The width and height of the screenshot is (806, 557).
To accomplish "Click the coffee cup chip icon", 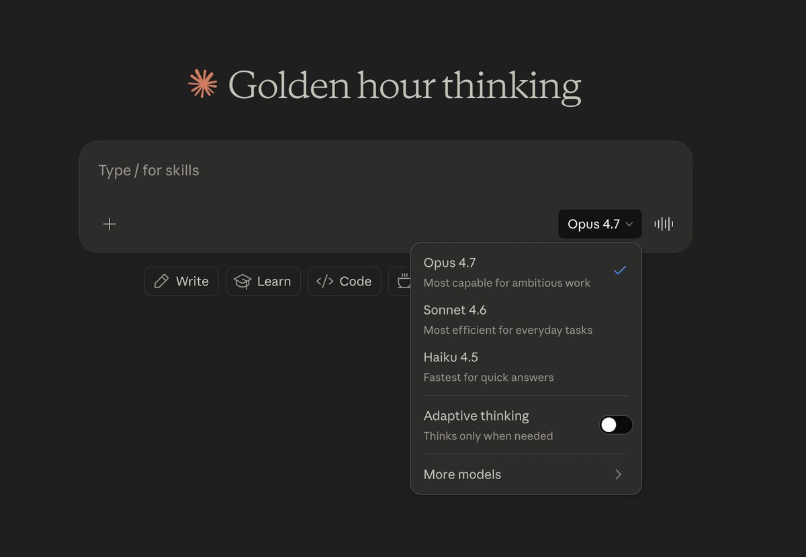I will click(404, 282).
